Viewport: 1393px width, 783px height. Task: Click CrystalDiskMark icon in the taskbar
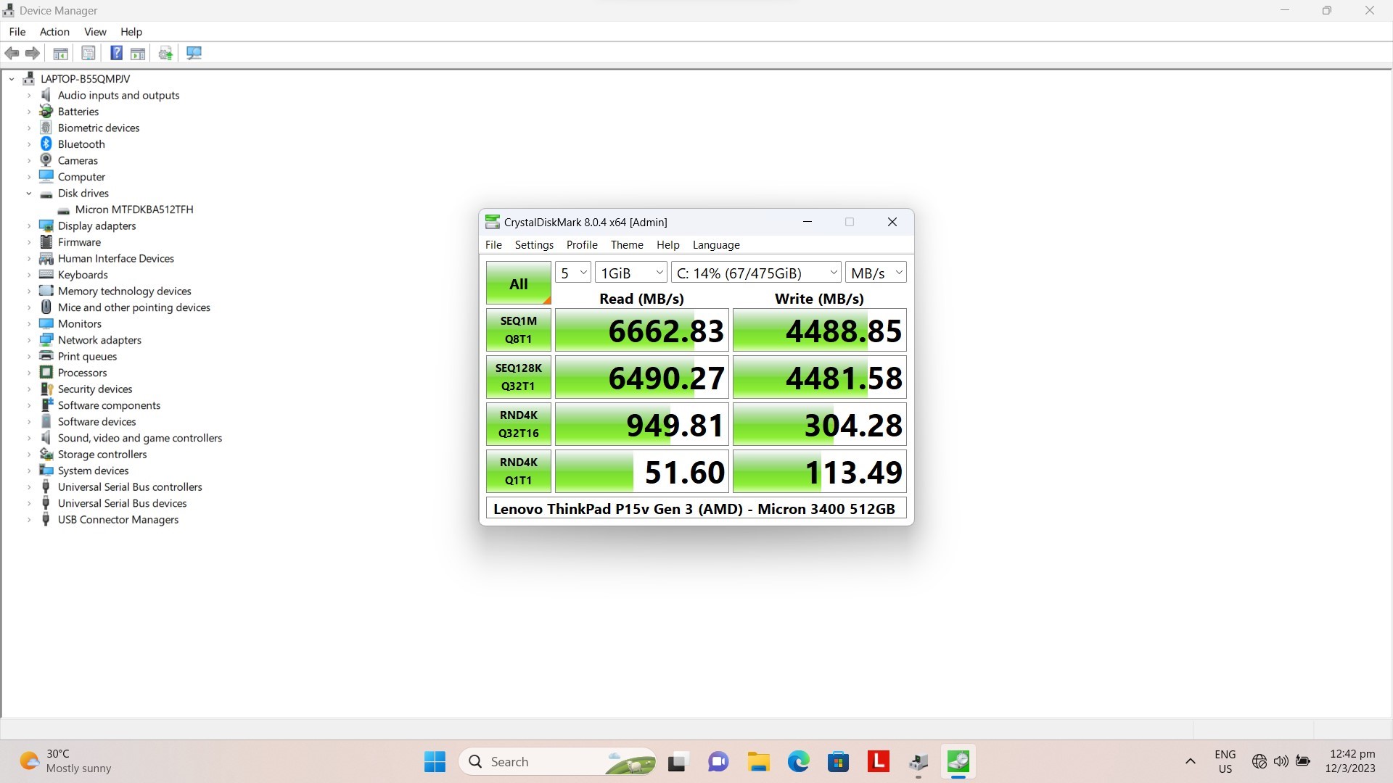tap(958, 761)
